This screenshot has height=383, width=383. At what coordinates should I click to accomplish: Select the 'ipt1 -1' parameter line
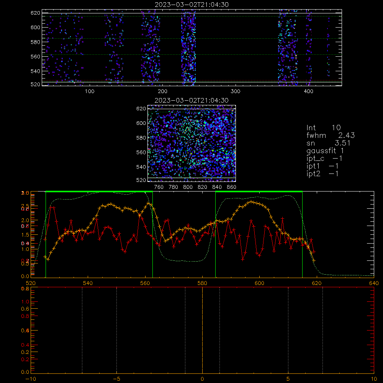[x=322, y=166]
